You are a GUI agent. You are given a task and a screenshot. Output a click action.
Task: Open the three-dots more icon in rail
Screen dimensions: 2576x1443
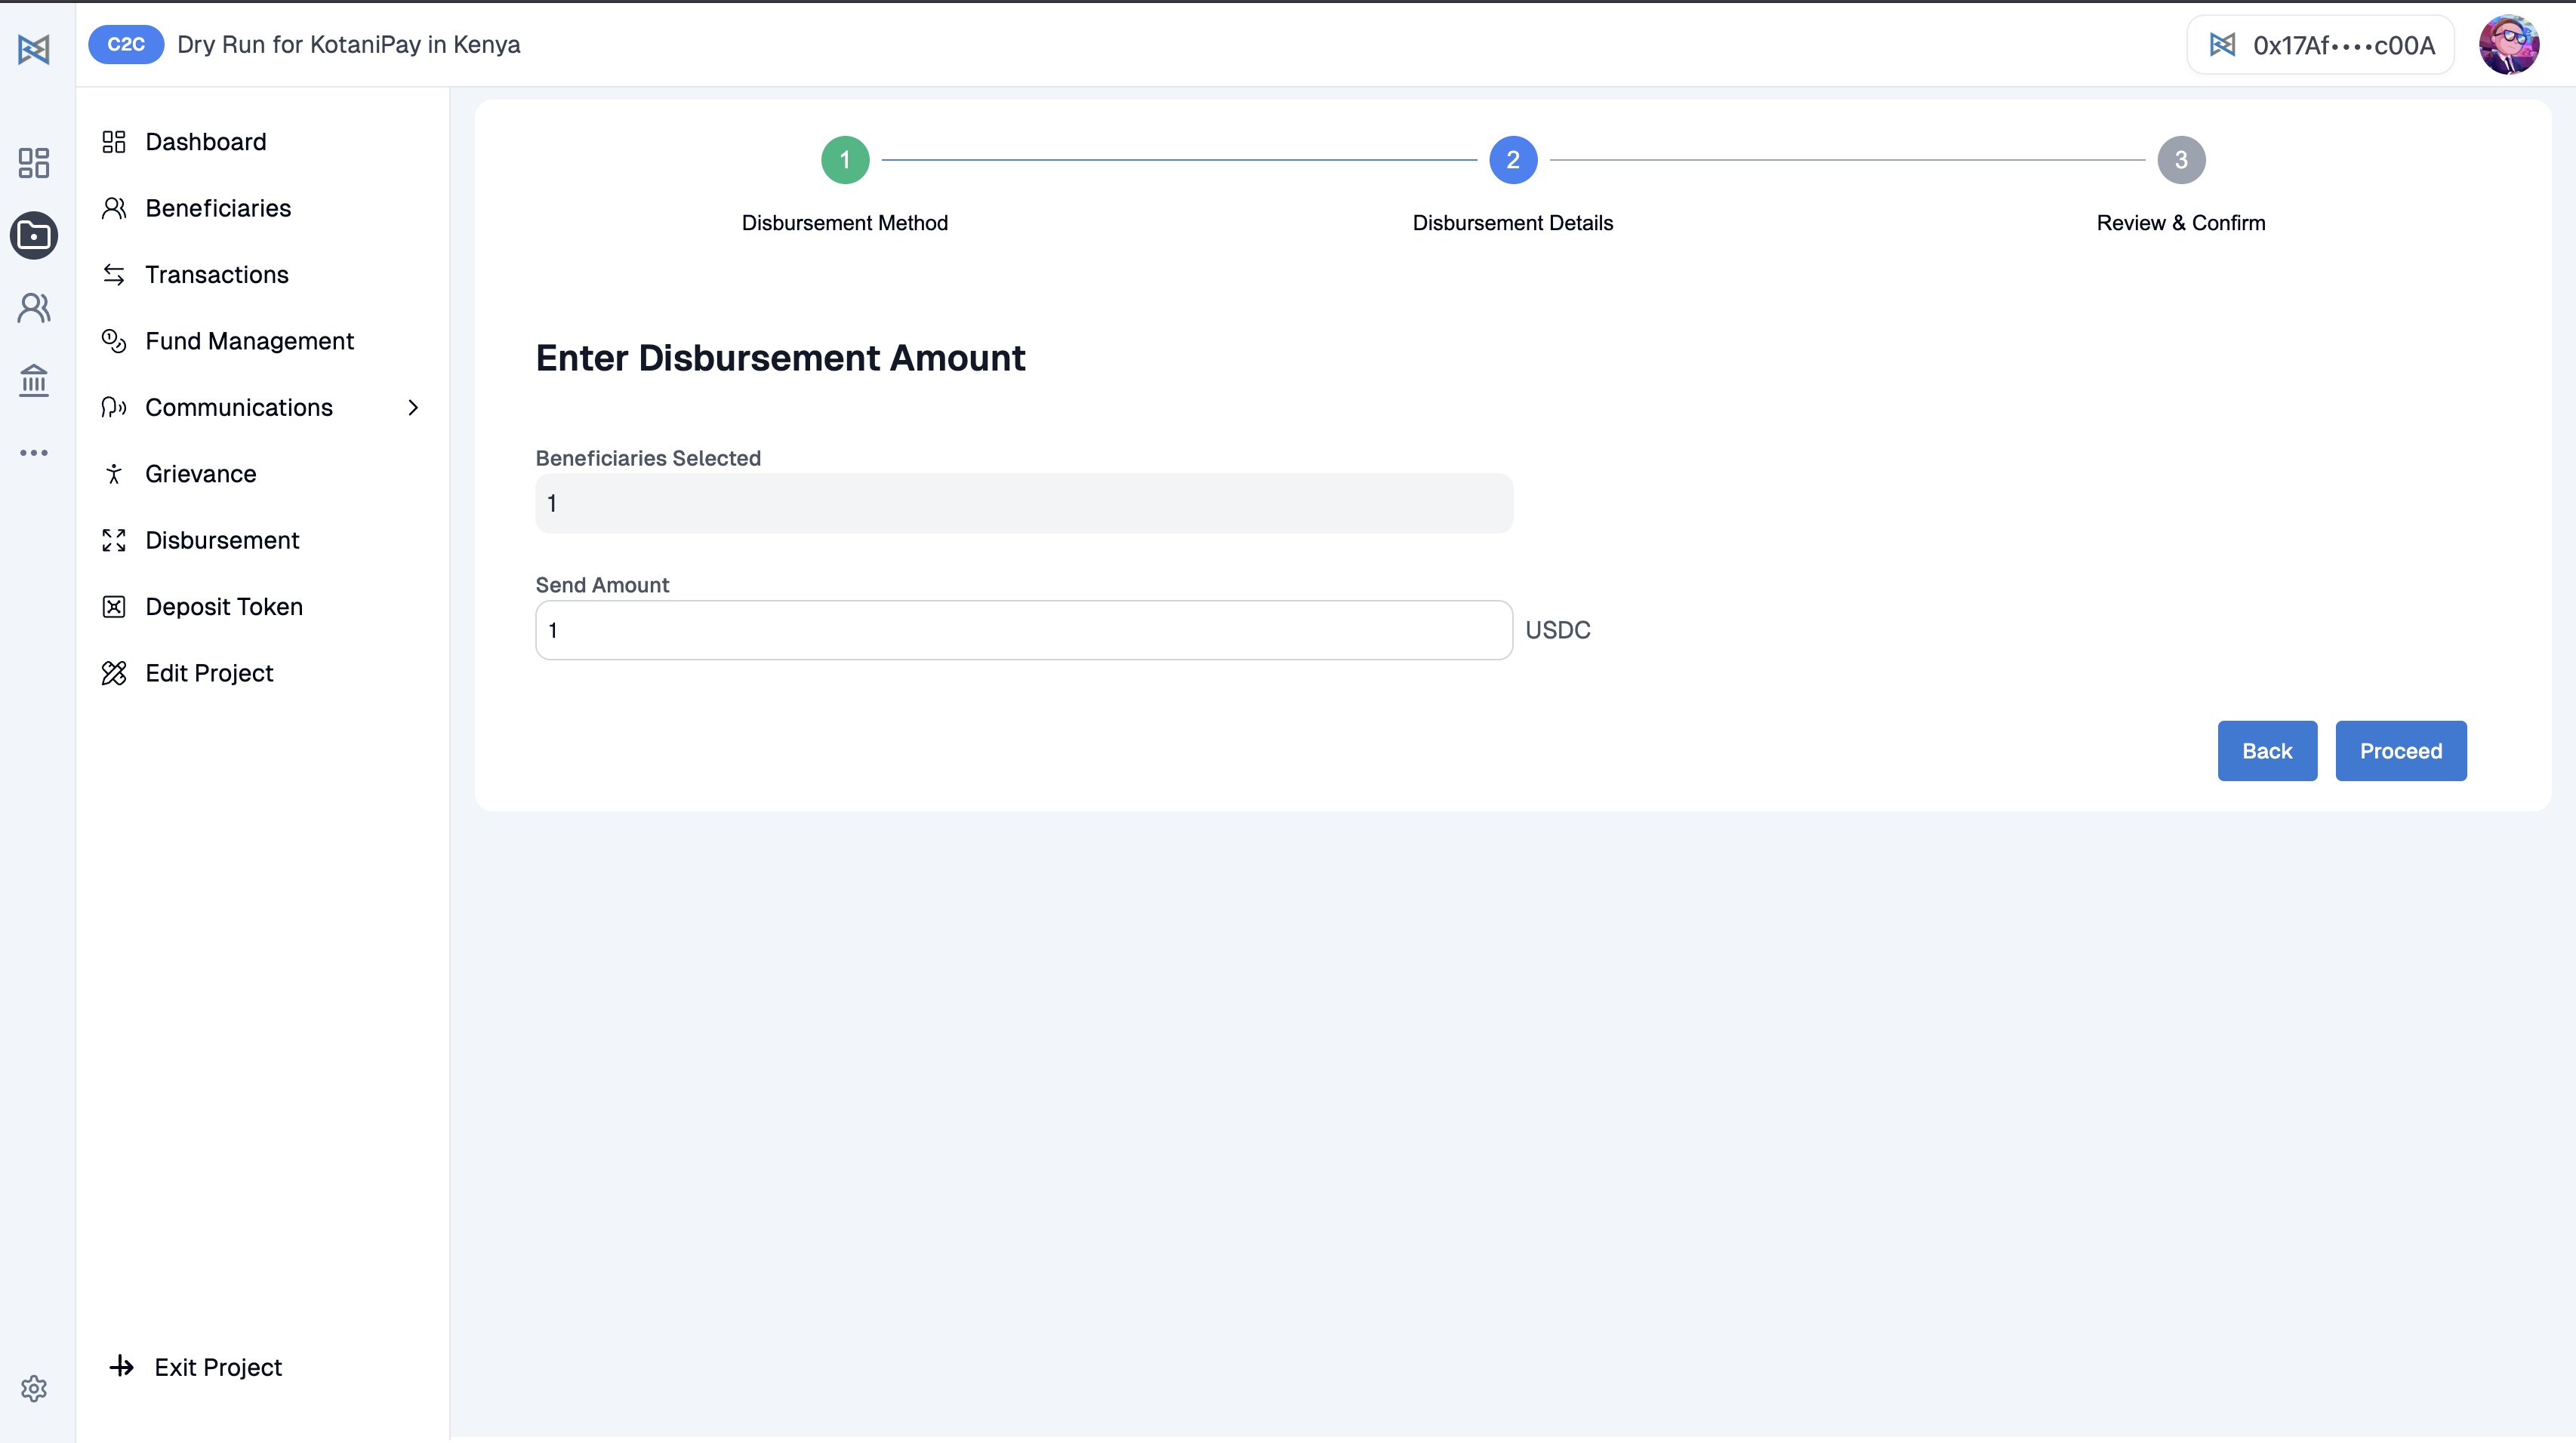34,453
